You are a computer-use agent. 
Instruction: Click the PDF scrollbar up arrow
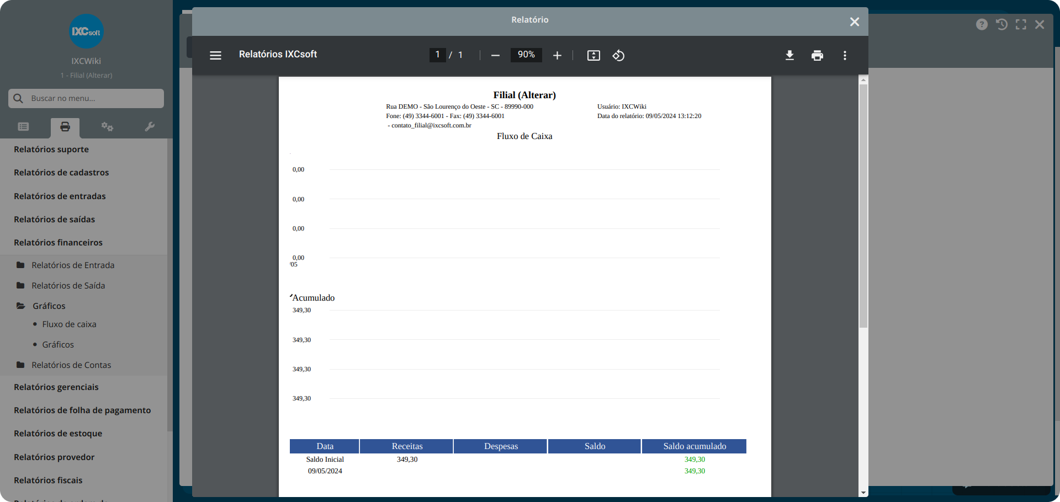(x=863, y=81)
